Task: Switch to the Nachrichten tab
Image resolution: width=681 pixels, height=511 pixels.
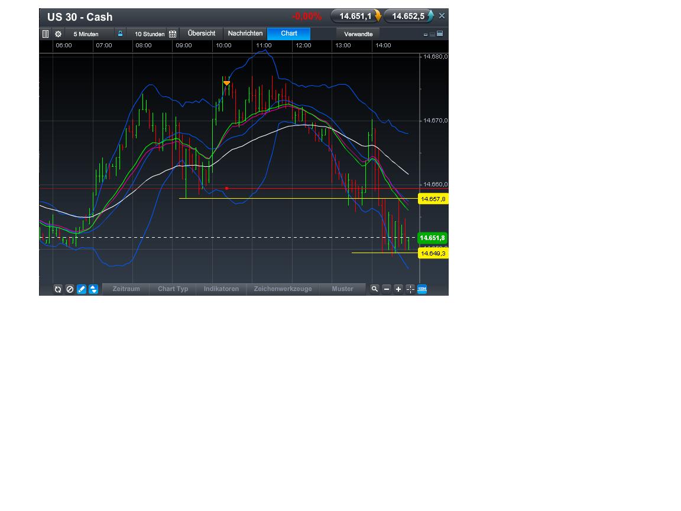Action: [x=245, y=34]
